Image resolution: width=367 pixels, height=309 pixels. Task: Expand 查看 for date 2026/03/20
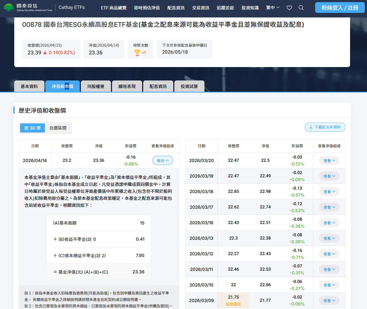pos(329,160)
